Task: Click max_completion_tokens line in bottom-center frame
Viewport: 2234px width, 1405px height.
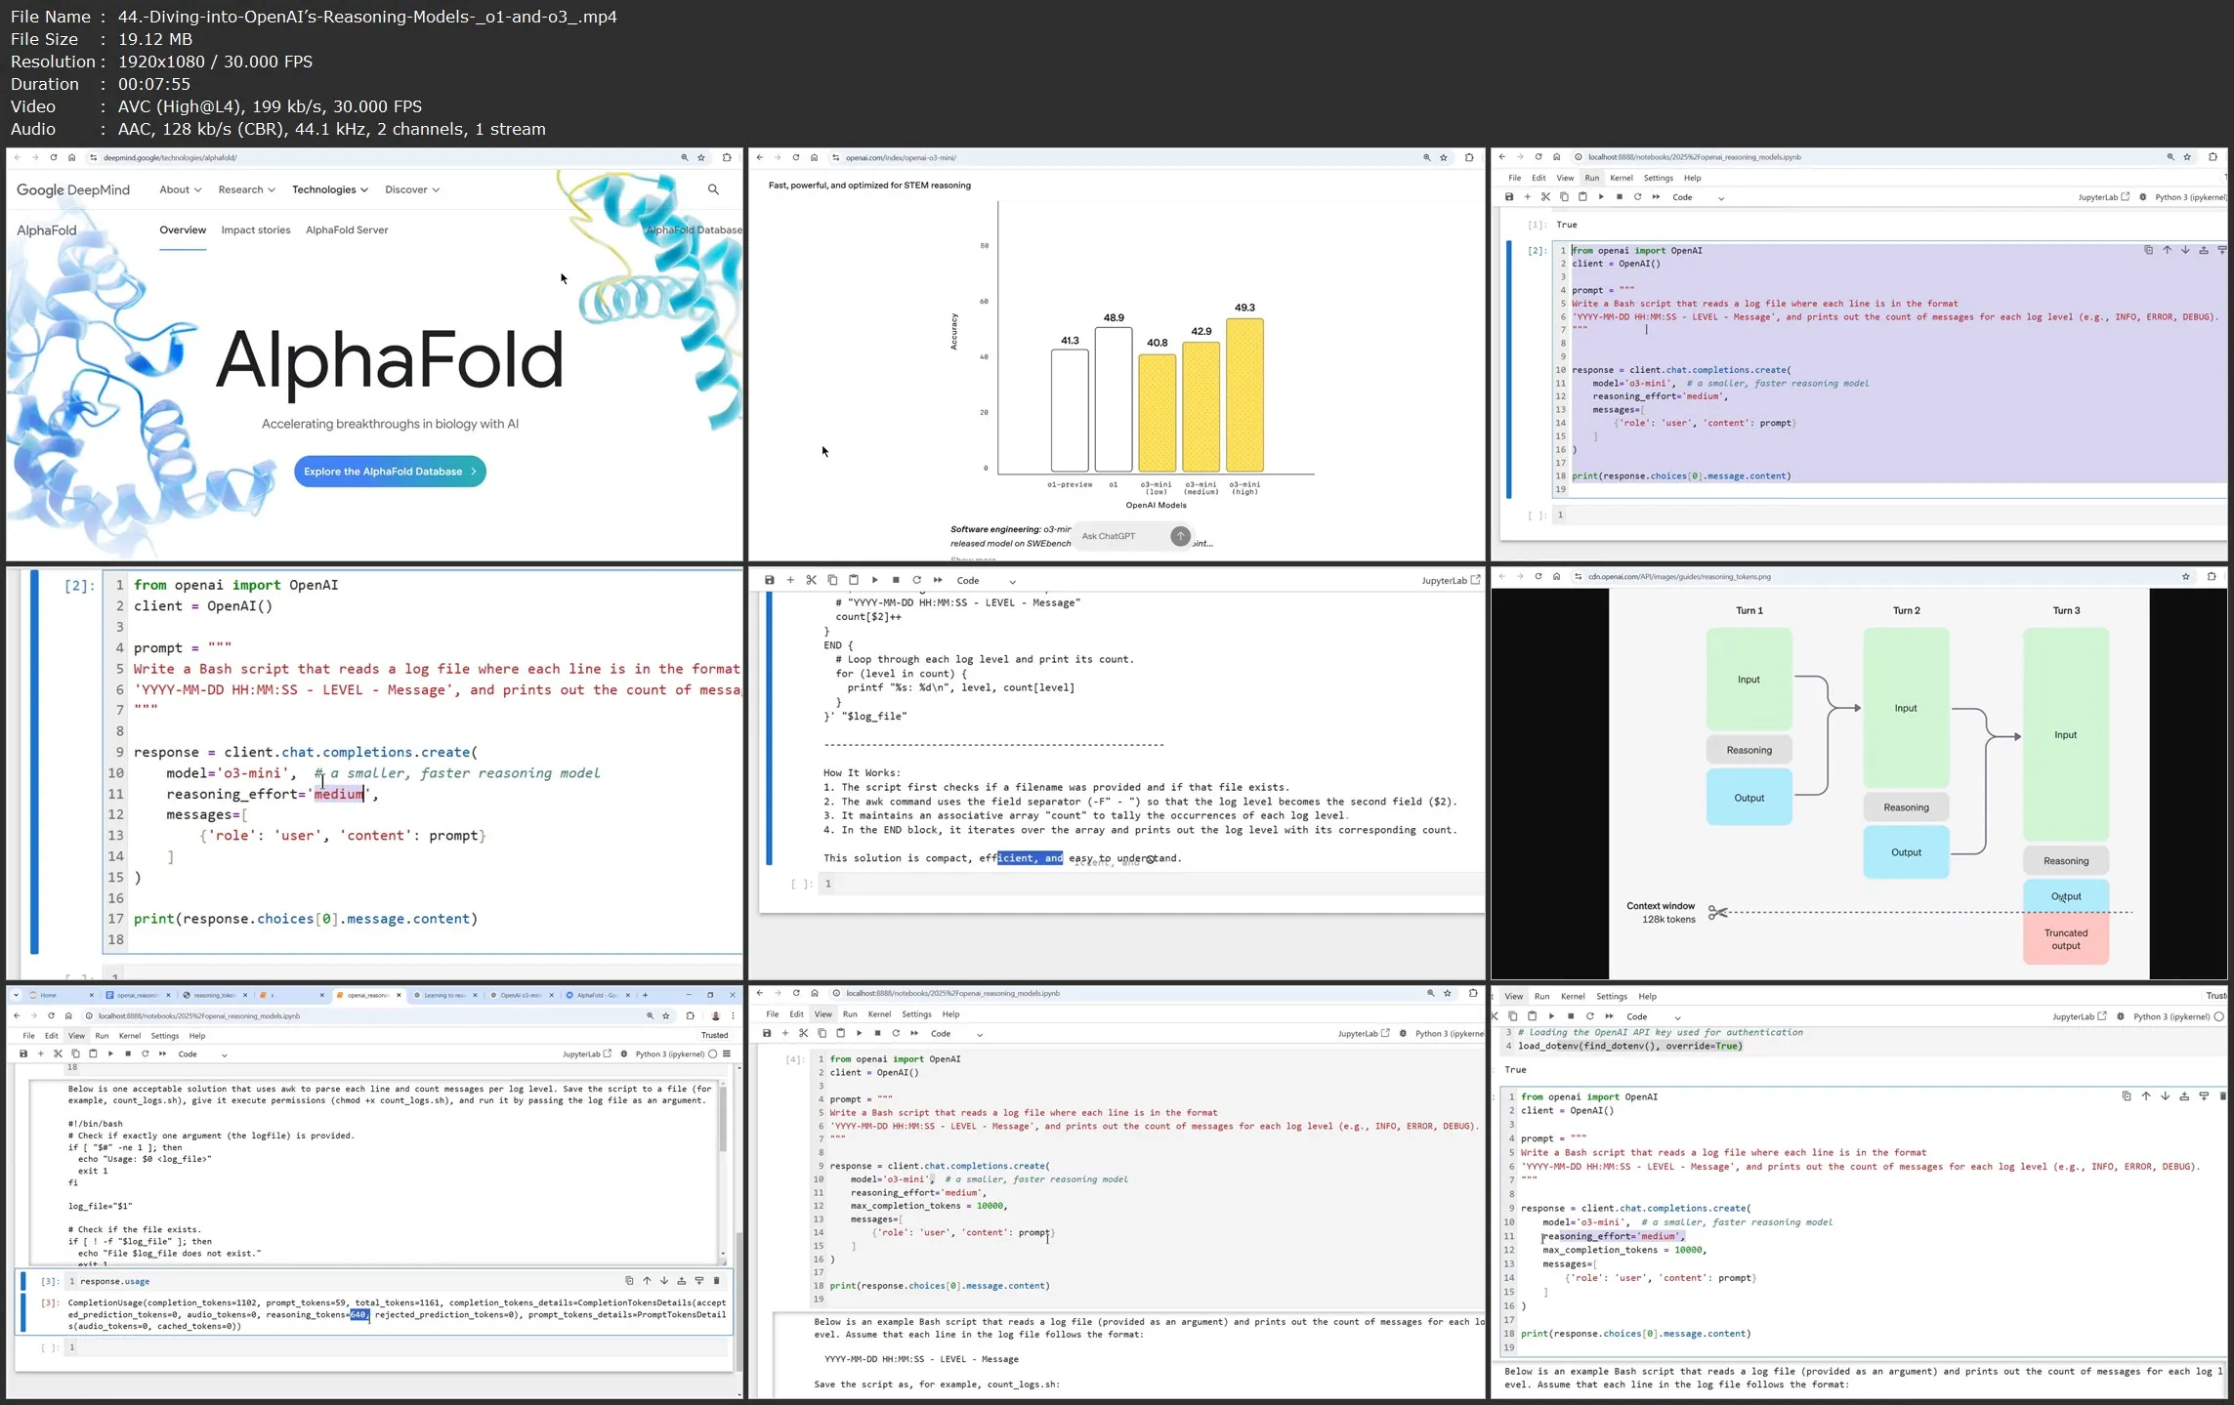Action: (928, 1206)
